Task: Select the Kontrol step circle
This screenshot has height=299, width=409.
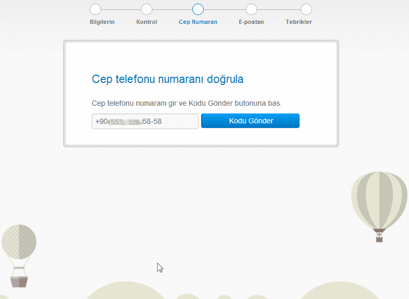Action: pos(147,9)
